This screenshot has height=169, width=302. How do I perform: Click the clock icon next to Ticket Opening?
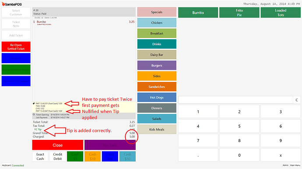coord(34,115)
